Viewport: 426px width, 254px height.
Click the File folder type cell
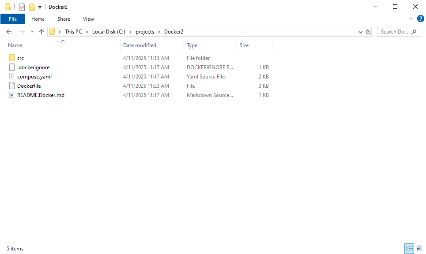[x=198, y=58]
